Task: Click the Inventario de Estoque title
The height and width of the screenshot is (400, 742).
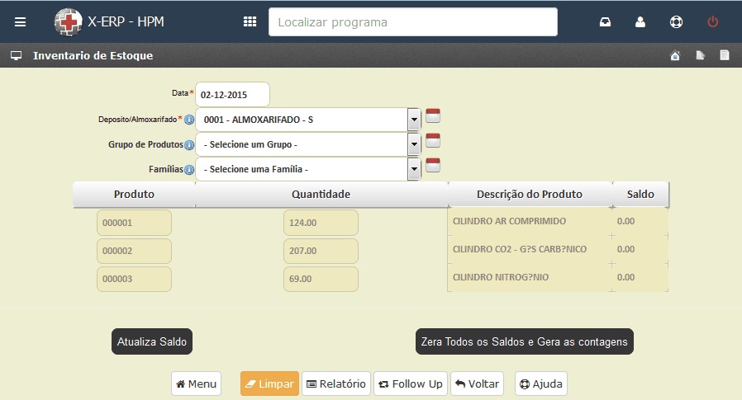Action: [93, 56]
